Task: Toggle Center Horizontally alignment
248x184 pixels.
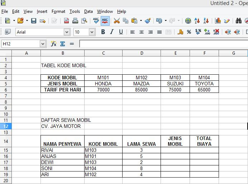Action: point(142,32)
